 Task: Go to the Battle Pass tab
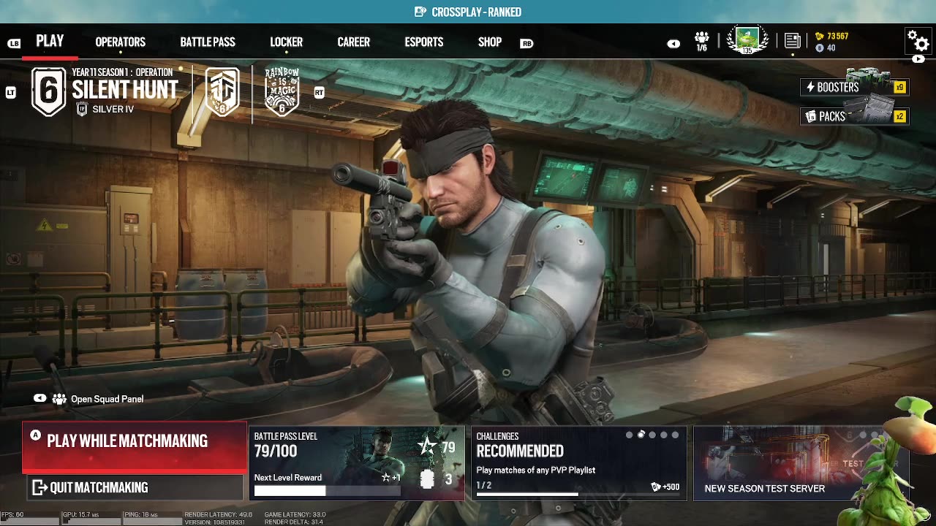tap(208, 42)
